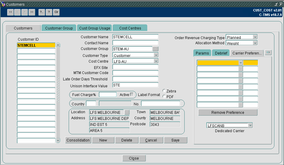Click Fuel Charge% input field

pyautogui.click(x=108, y=94)
